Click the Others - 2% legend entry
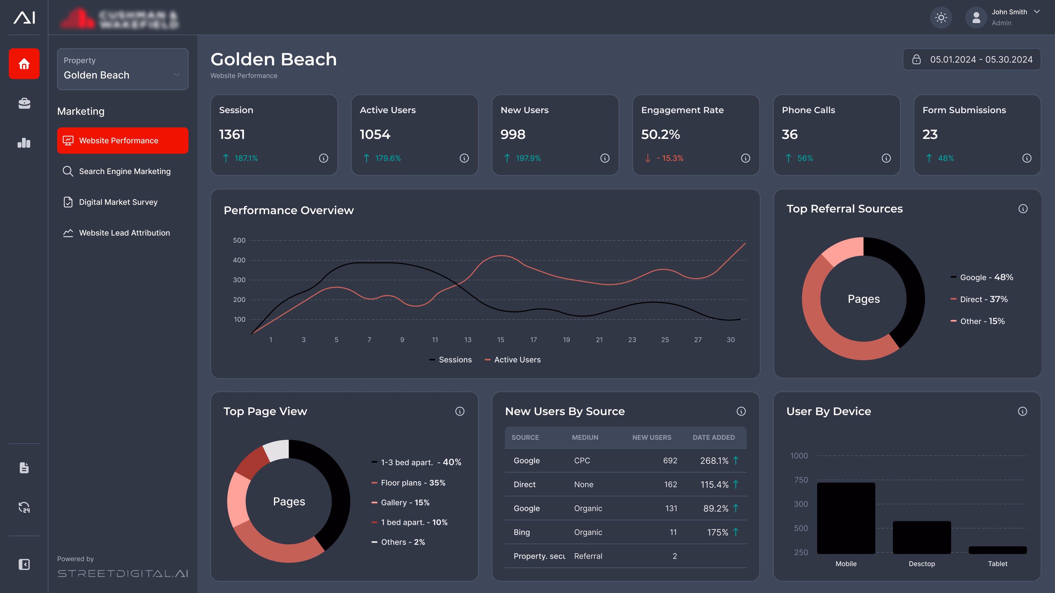Viewport: 1055px width, 593px height. coord(398,542)
